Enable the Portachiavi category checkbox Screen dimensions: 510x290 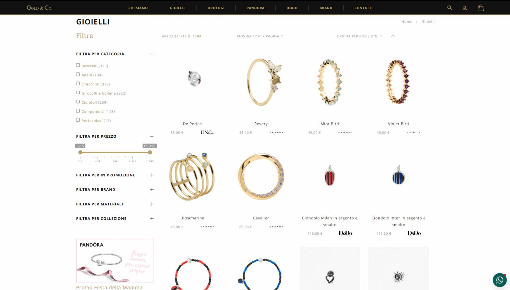78,120
